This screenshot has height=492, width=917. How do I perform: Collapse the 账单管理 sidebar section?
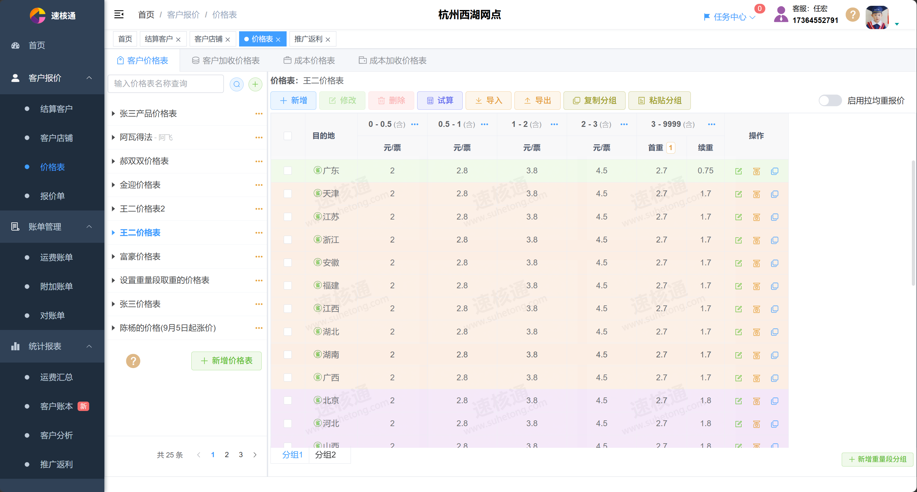click(90, 227)
